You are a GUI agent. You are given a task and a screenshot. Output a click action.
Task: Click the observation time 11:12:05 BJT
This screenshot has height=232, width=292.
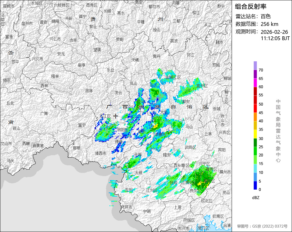[275, 38]
